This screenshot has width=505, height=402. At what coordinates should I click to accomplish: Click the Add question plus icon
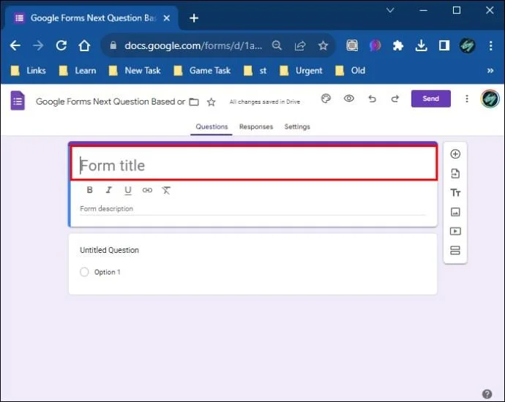pyautogui.click(x=455, y=154)
